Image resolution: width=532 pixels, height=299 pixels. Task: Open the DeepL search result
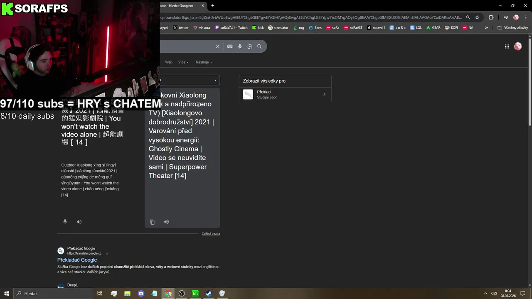point(72,285)
